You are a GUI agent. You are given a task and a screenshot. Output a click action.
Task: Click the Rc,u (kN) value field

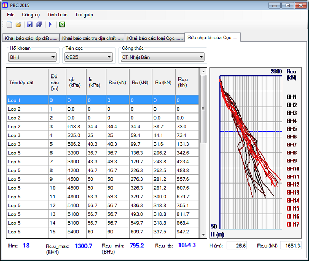coord(291,246)
